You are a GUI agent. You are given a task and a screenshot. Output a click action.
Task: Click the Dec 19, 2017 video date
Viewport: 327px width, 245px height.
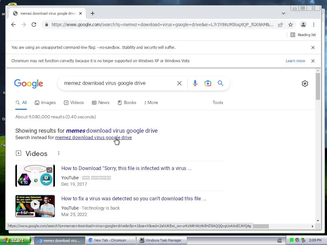[74, 184]
